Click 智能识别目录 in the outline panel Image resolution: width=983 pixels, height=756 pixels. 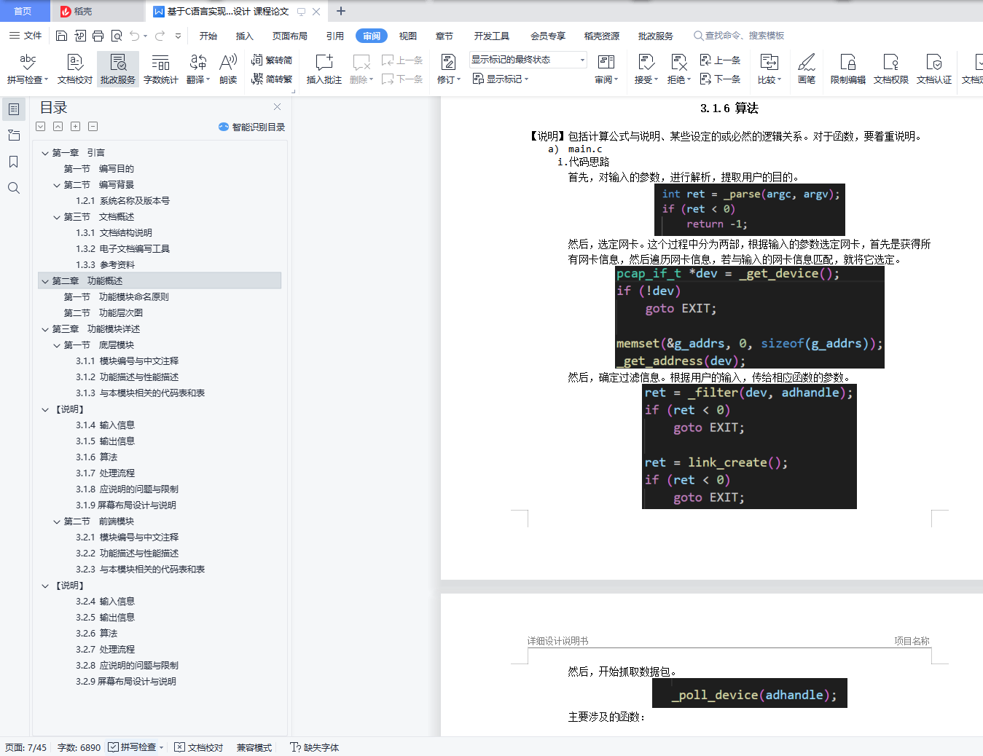click(252, 127)
